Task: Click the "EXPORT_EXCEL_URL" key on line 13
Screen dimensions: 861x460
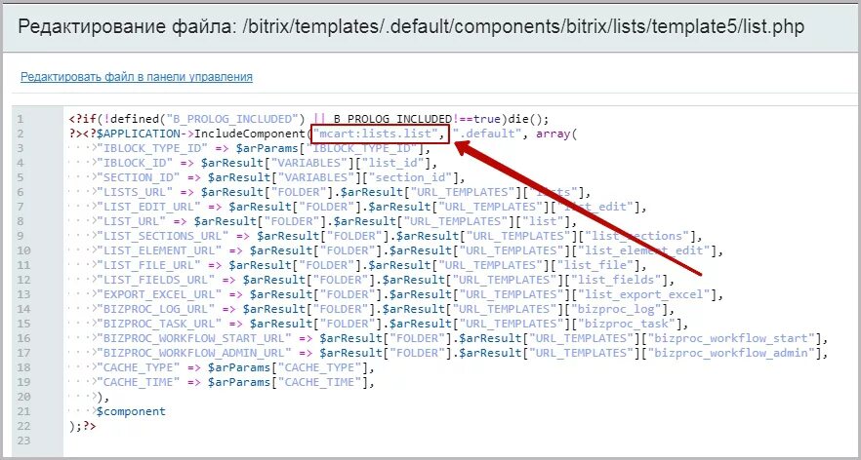Action: click(x=159, y=294)
